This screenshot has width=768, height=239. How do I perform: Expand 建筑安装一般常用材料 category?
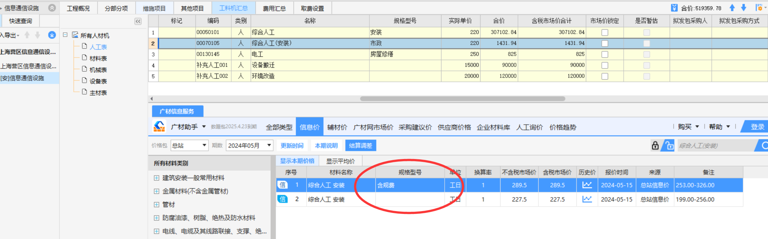tap(156, 178)
